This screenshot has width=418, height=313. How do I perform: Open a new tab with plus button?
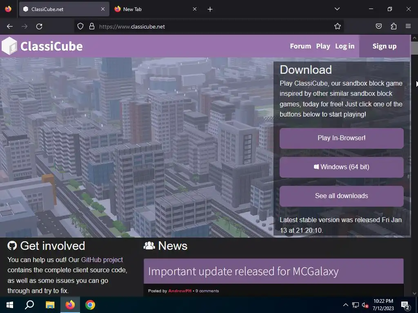tap(210, 9)
